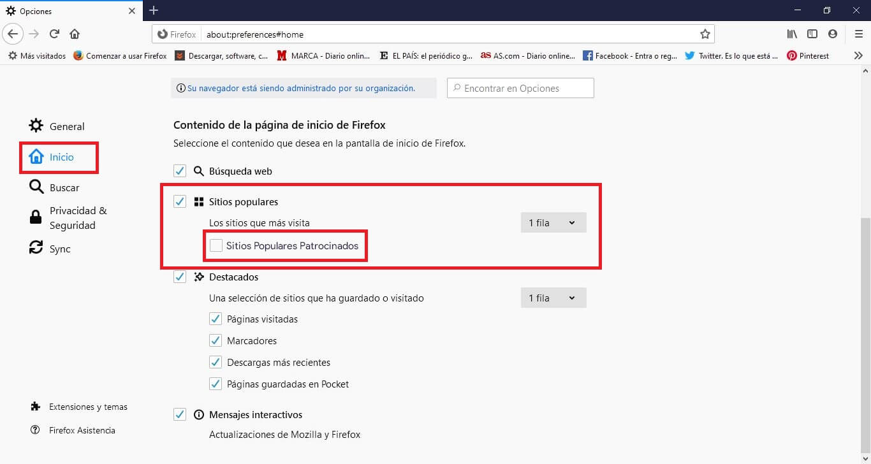871x464 pixels.
Task: Open the Sync settings category
Action: click(50, 249)
